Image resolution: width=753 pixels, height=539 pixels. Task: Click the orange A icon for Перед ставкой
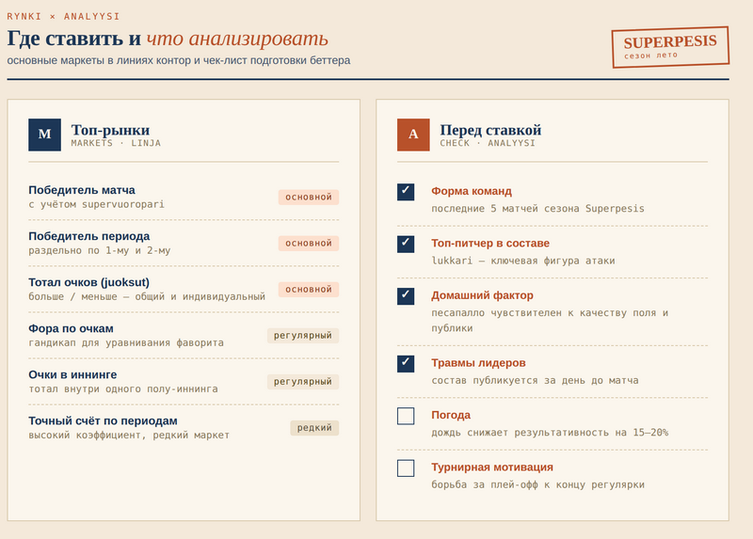click(413, 135)
